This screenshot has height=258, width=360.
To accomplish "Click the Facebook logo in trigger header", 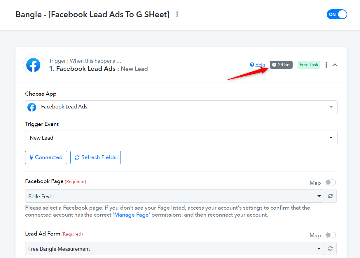I will 33,65.
